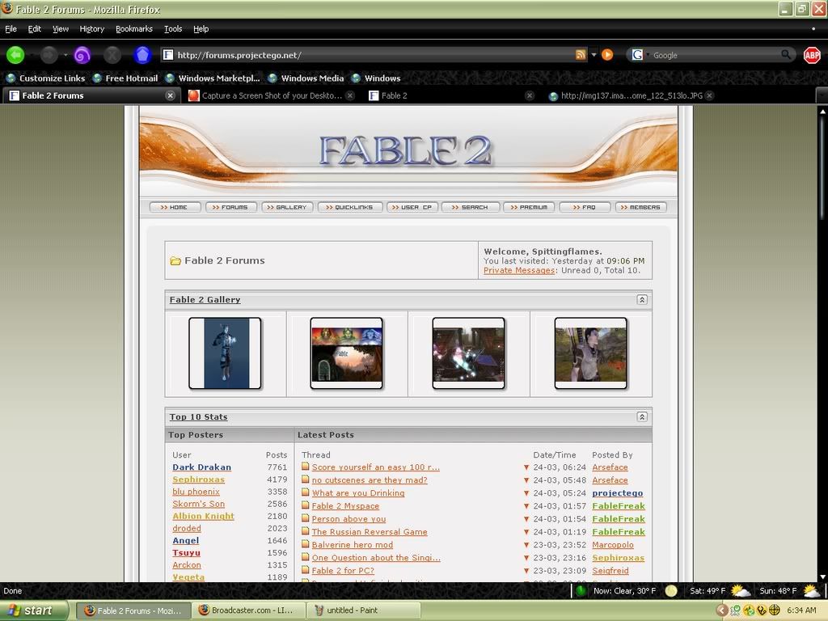This screenshot has height=621, width=828.
Task: Open the projectego poster link
Action: pyautogui.click(x=617, y=493)
